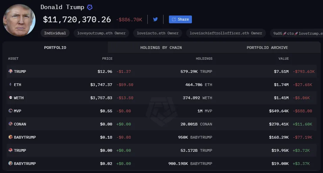Click the CONAN token icon
This screenshot has height=173, width=323.
click(10, 124)
